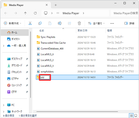Click the old folder rename text box
The image size is (139, 118).
[x=45, y=77]
